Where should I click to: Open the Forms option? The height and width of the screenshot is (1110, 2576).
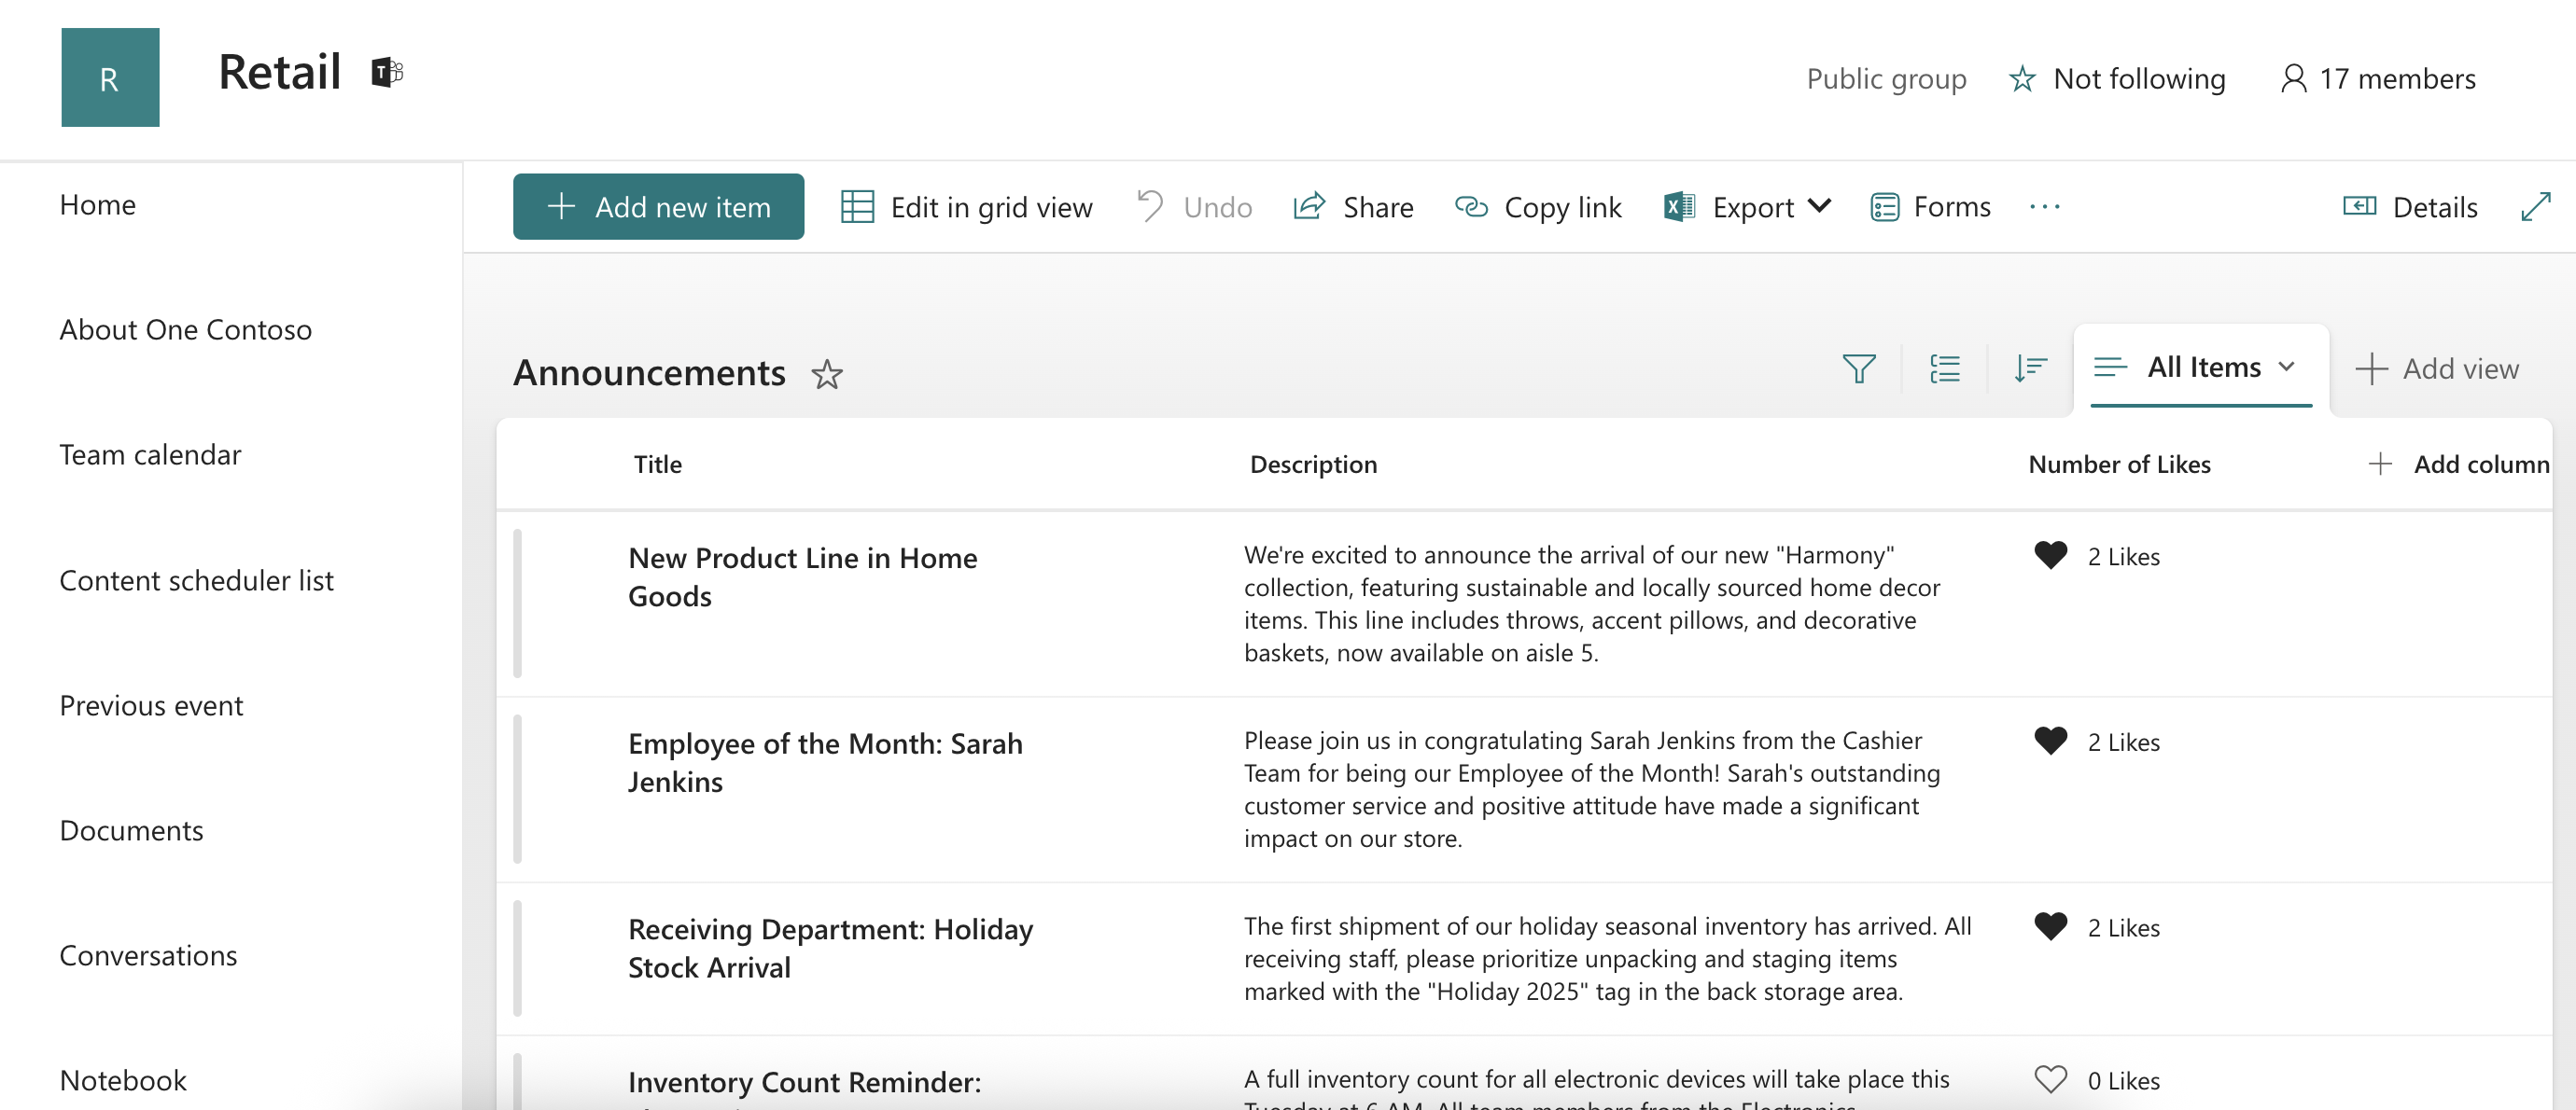coord(1930,207)
